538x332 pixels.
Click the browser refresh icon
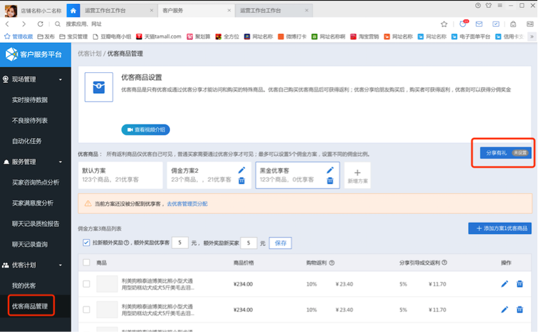pos(40,24)
